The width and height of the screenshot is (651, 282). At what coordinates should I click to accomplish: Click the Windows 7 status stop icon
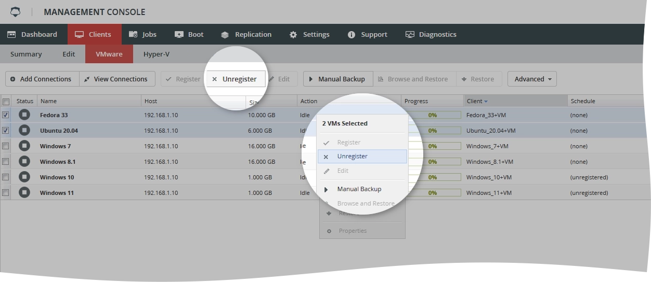(x=24, y=146)
